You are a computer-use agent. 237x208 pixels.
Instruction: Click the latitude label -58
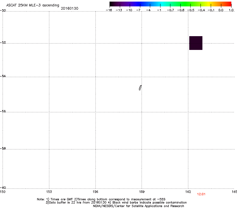[3, 148]
